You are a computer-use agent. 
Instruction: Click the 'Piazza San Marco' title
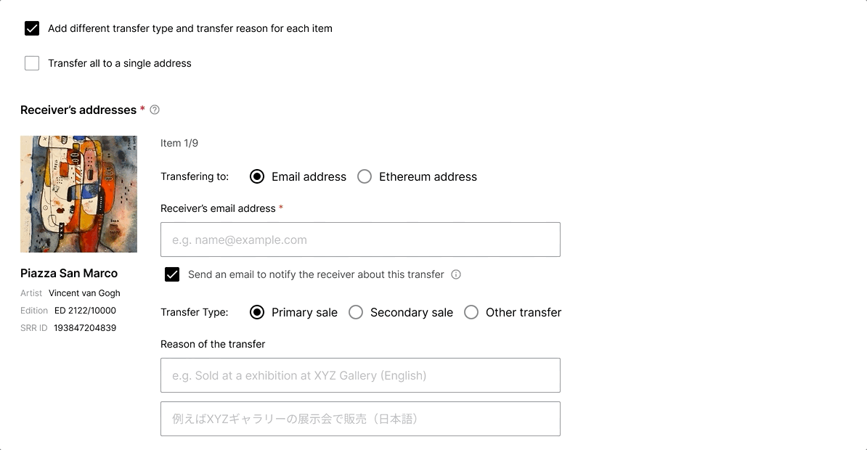pos(69,274)
